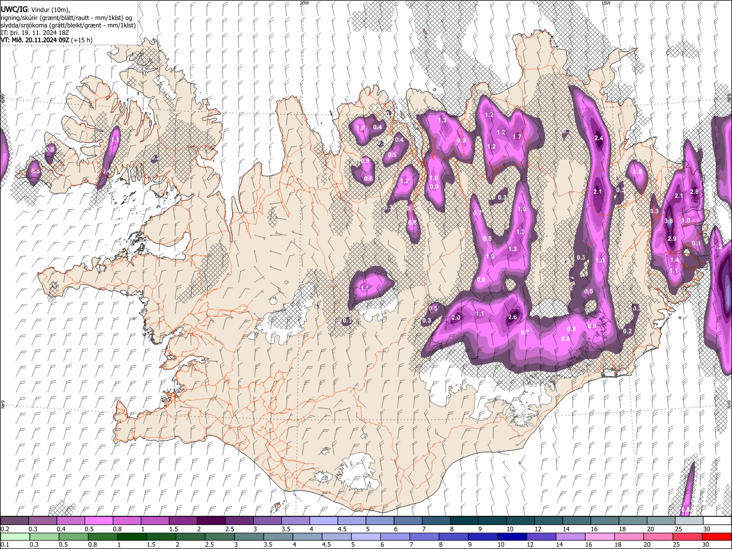Click the 2.0 snowfall value on the map
The height and width of the screenshot is (549, 732).
click(x=456, y=317)
